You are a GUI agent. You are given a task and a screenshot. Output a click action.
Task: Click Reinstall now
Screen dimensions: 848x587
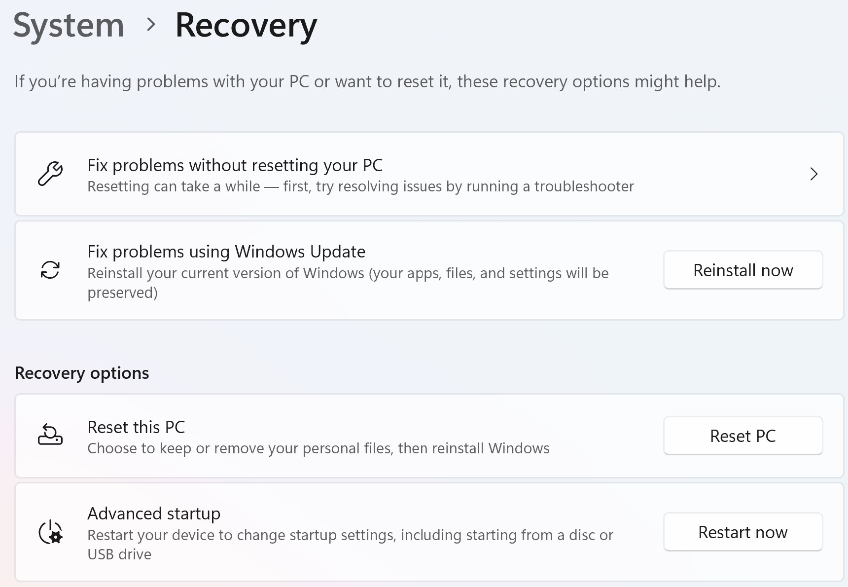tap(743, 270)
